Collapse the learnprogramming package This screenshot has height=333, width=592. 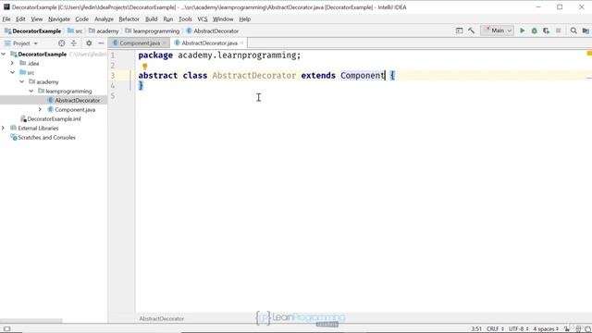pyautogui.click(x=31, y=91)
